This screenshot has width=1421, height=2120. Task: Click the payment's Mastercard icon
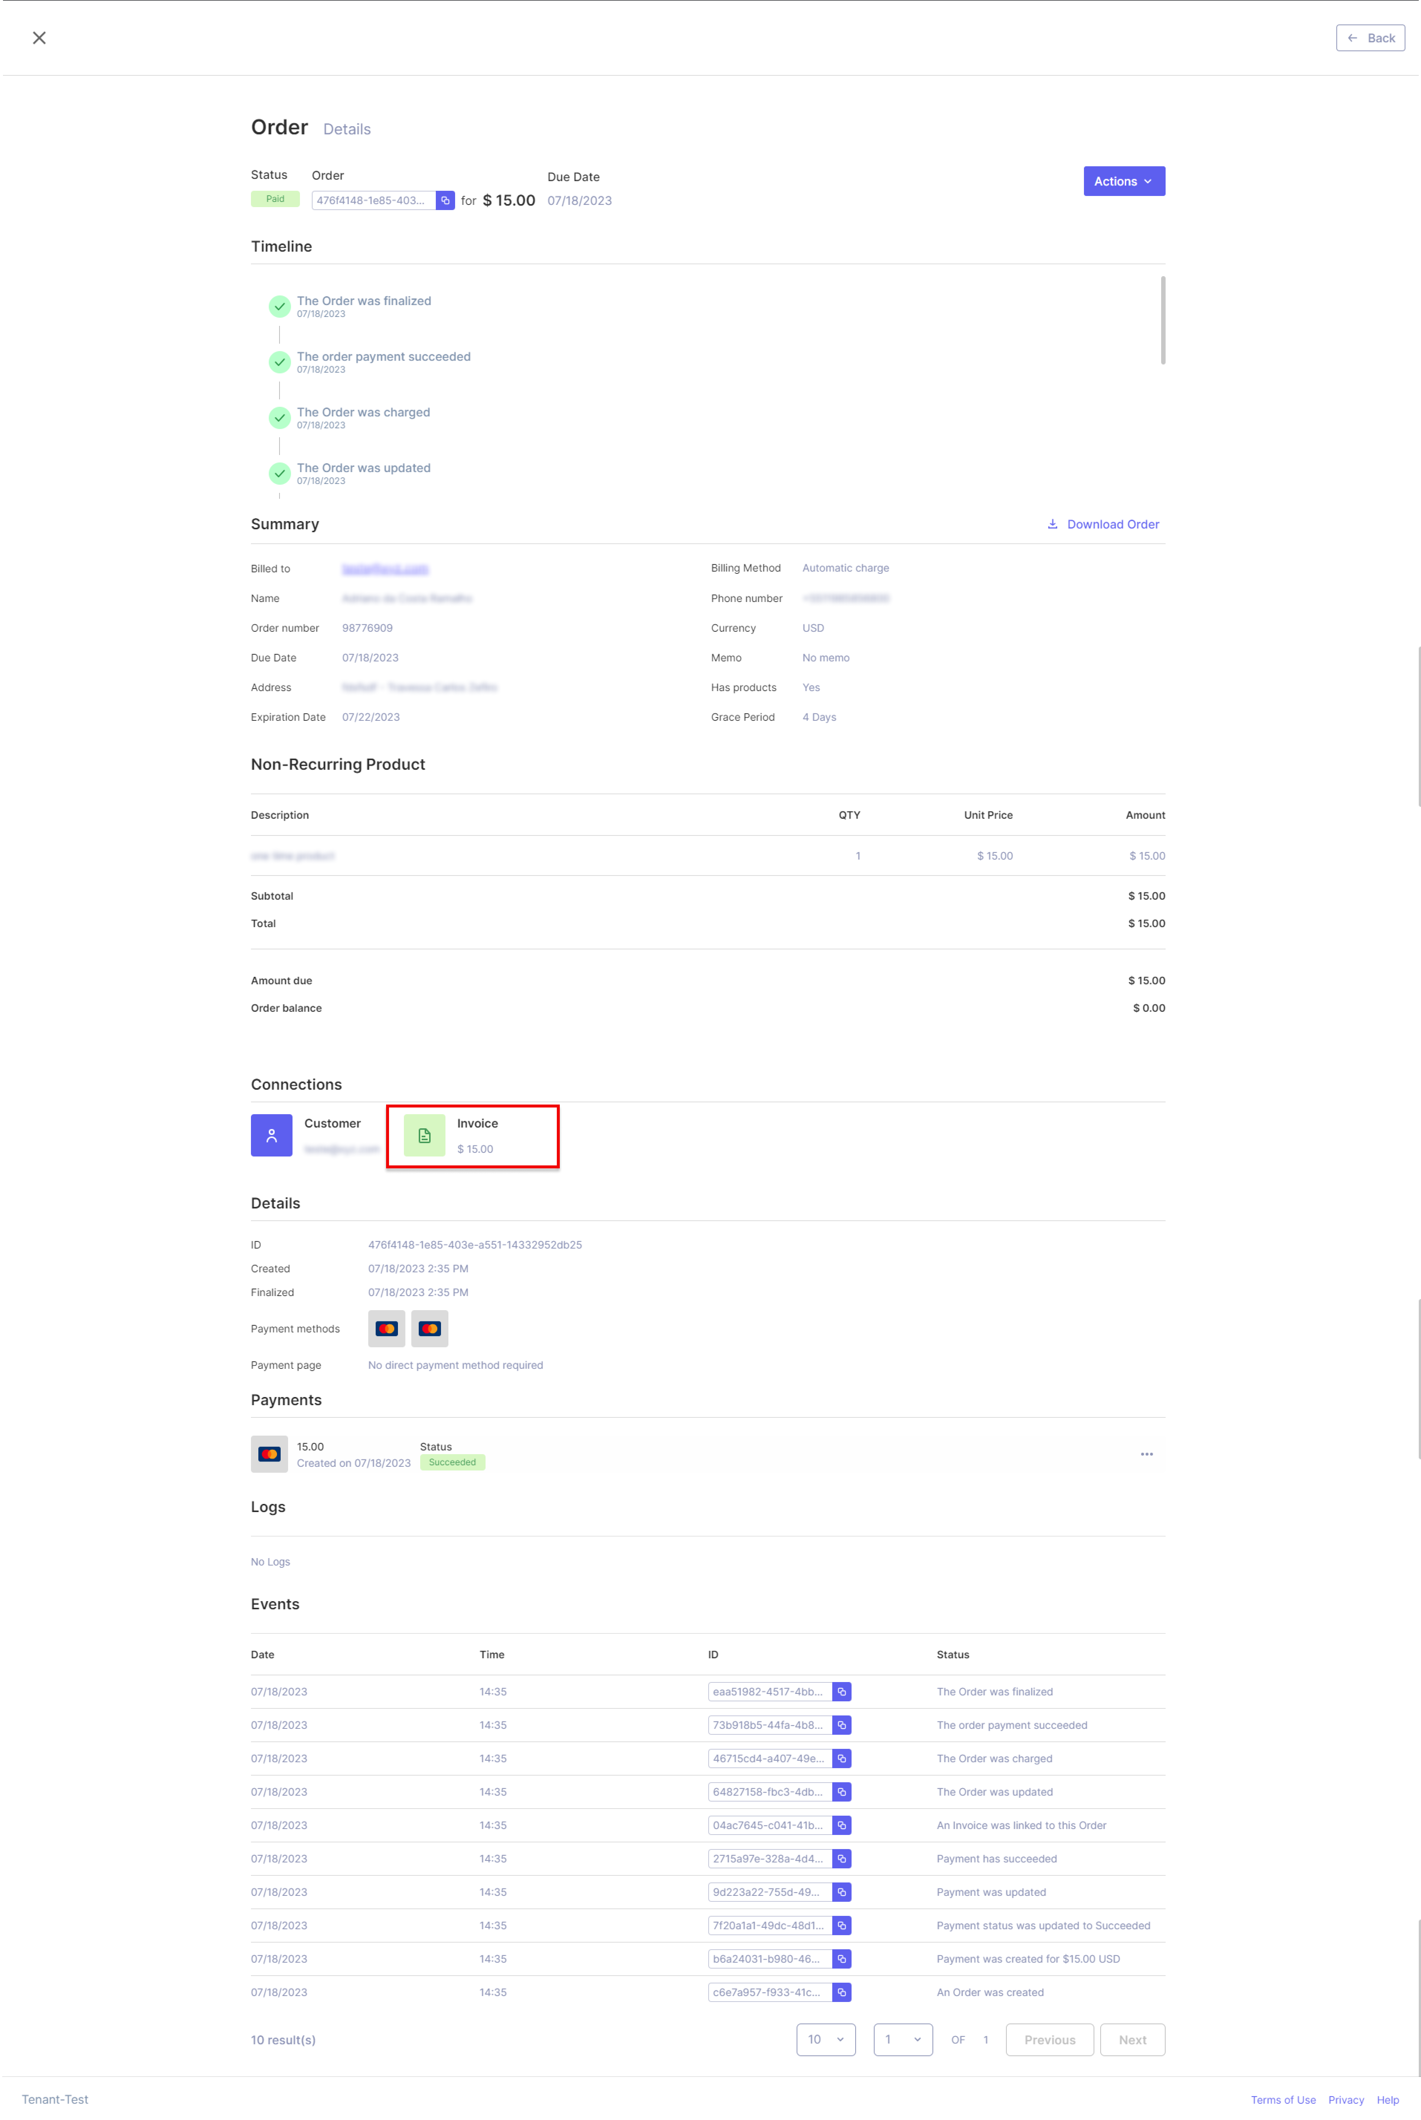[x=269, y=1454]
